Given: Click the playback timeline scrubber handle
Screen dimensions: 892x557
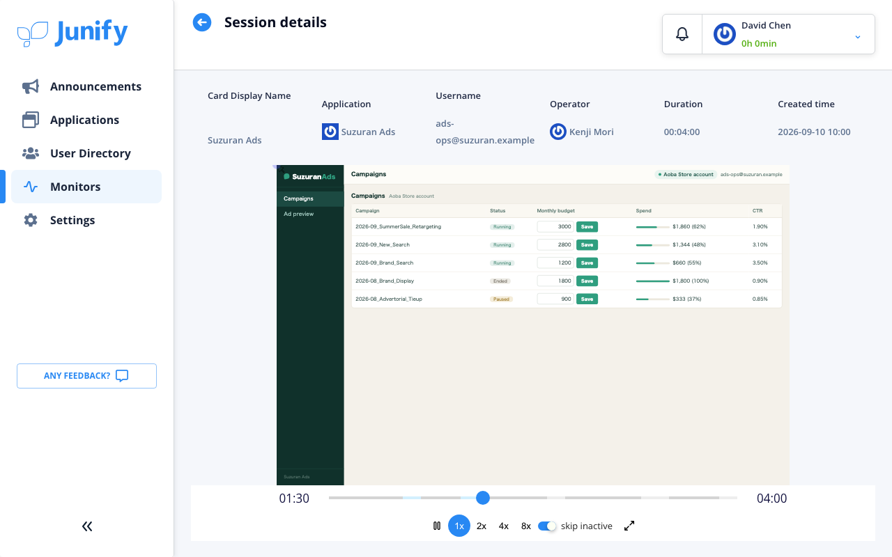Looking at the screenshot, I should click(483, 498).
